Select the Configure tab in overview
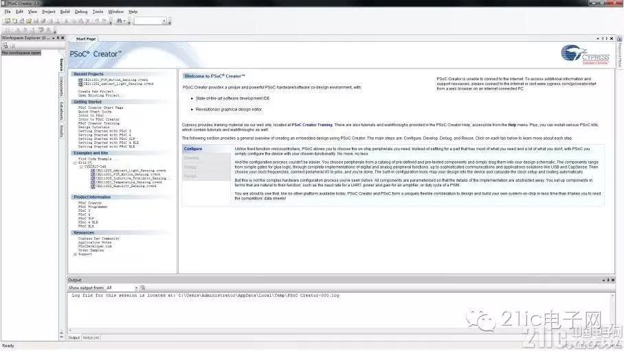The width and height of the screenshot is (624, 351). 205,149
